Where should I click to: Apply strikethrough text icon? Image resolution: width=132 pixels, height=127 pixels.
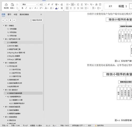[35, 8]
